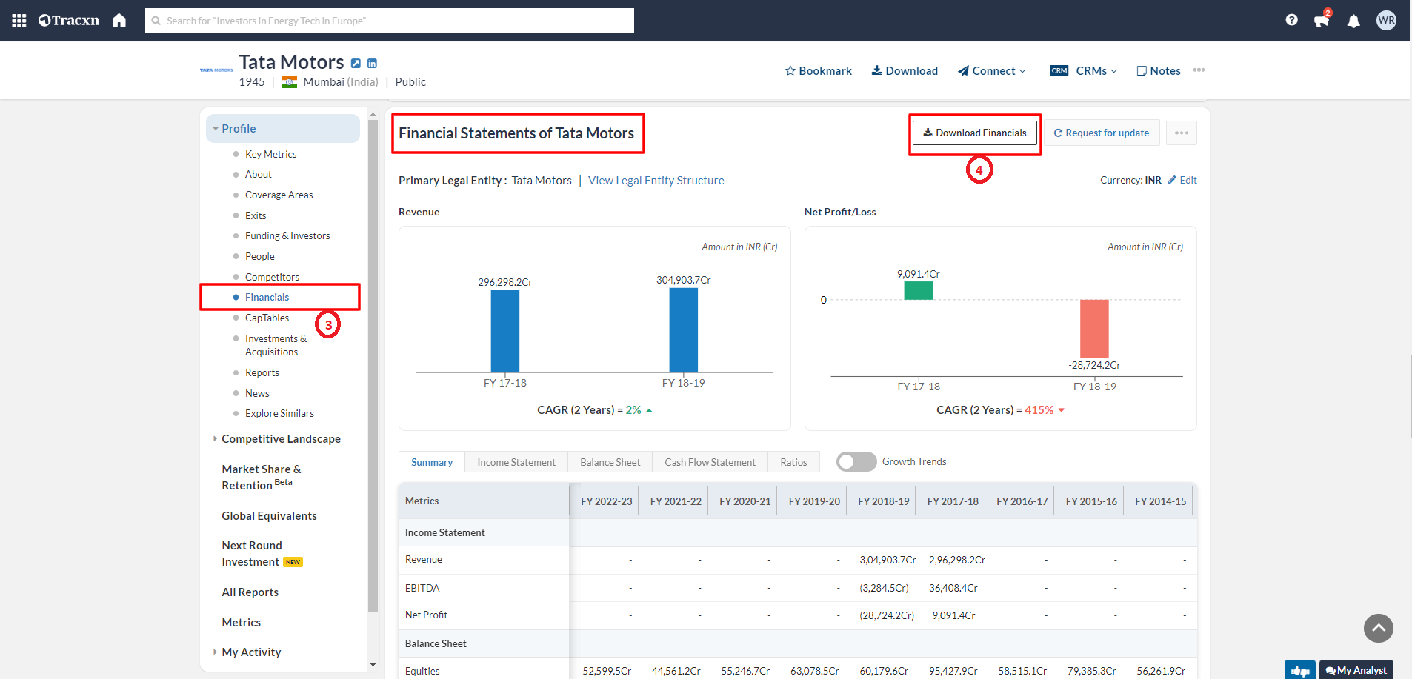Click sidebar scrollbar down arrow
Viewport: 1412px width, 679px height.
[x=373, y=665]
